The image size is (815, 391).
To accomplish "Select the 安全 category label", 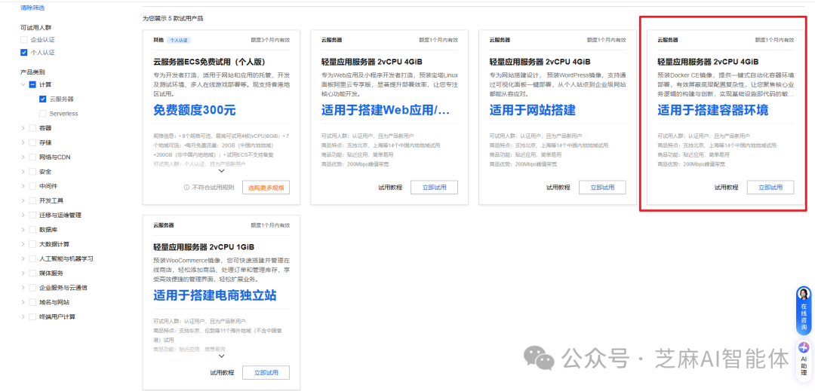I will (45, 171).
